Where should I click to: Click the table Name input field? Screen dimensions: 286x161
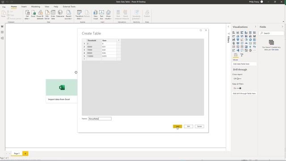click(x=100, y=119)
